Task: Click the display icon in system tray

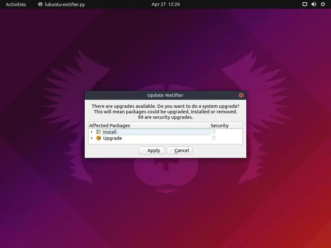Action: click(305, 4)
